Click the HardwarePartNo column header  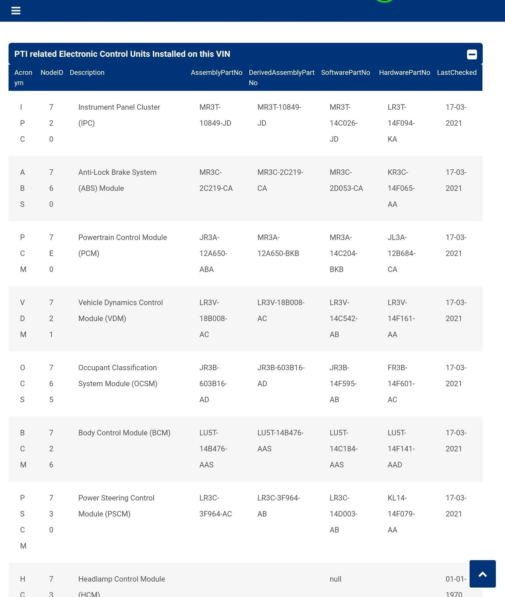405,73
